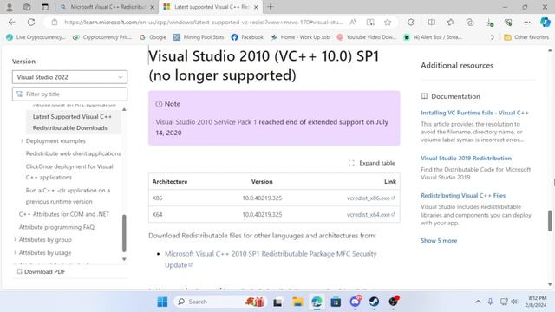
Task: Open the Settings and more ellipsis
Action: coord(527,23)
